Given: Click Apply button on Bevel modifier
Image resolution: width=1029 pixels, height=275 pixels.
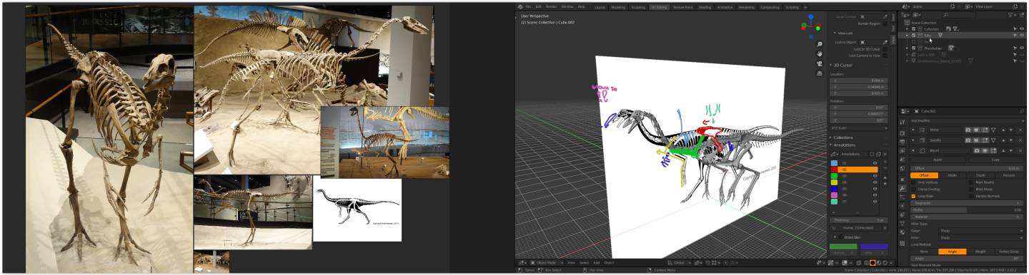Looking at the screenshot, I should [938, 160].
